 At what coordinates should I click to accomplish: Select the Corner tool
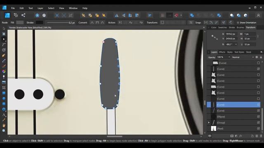click(x=4, y=44)
